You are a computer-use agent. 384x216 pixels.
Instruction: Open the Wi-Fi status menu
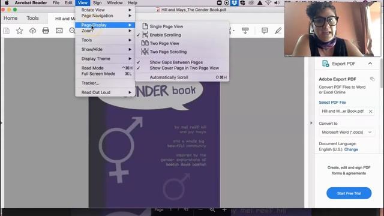268,2
